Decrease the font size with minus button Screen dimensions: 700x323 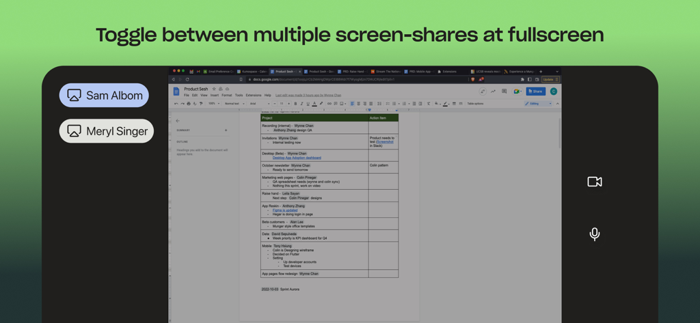(x=275, y=104)
